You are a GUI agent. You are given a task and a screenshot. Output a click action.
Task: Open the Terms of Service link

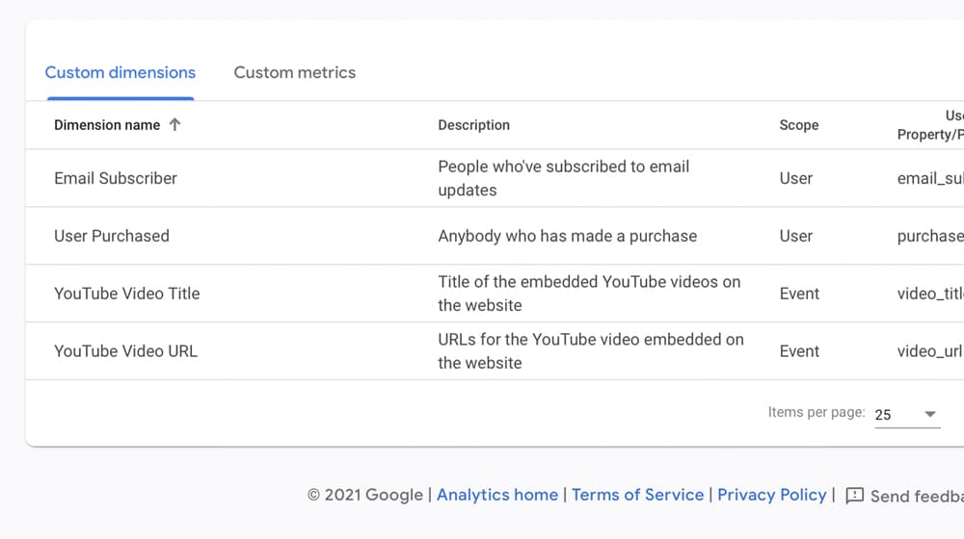637,495
